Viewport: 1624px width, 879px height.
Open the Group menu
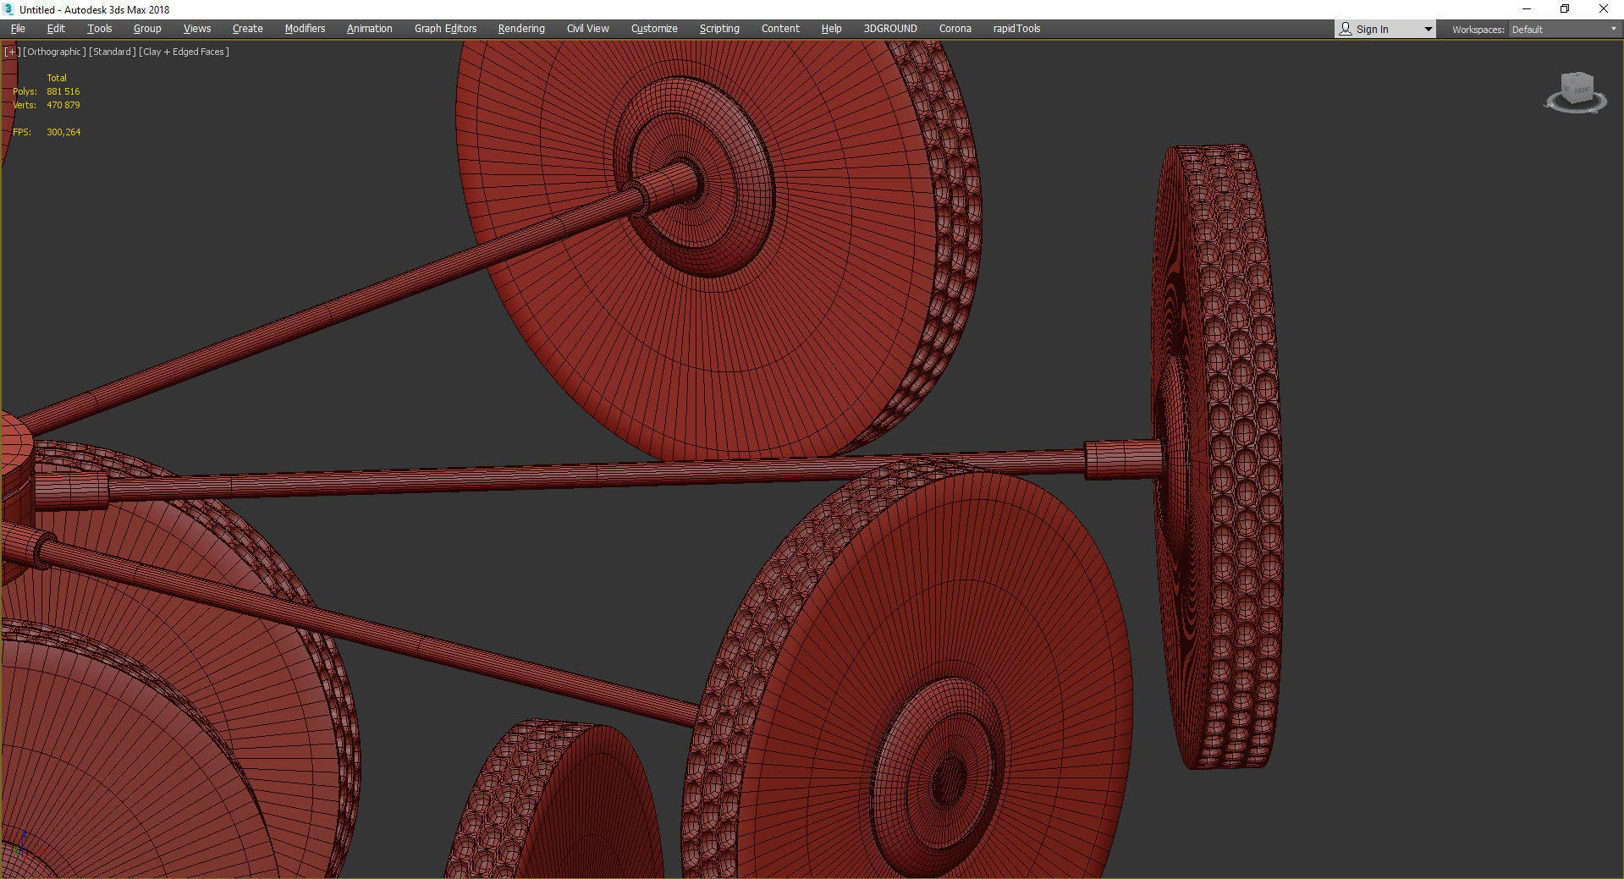pyautogui.click(x=147, y=29)
